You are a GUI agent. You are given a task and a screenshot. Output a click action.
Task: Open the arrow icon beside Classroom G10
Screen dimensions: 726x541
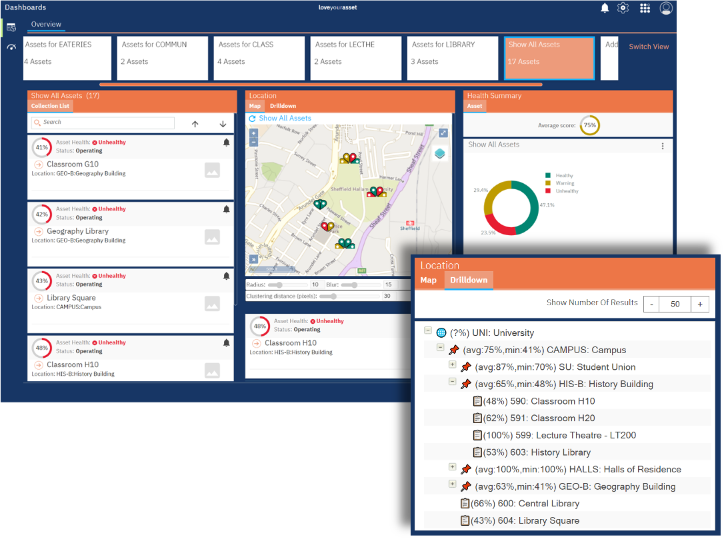pos(39,165)
